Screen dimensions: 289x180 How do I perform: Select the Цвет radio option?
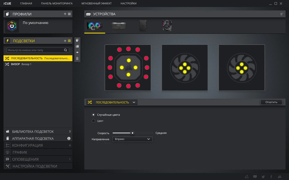tap(93, 121)
